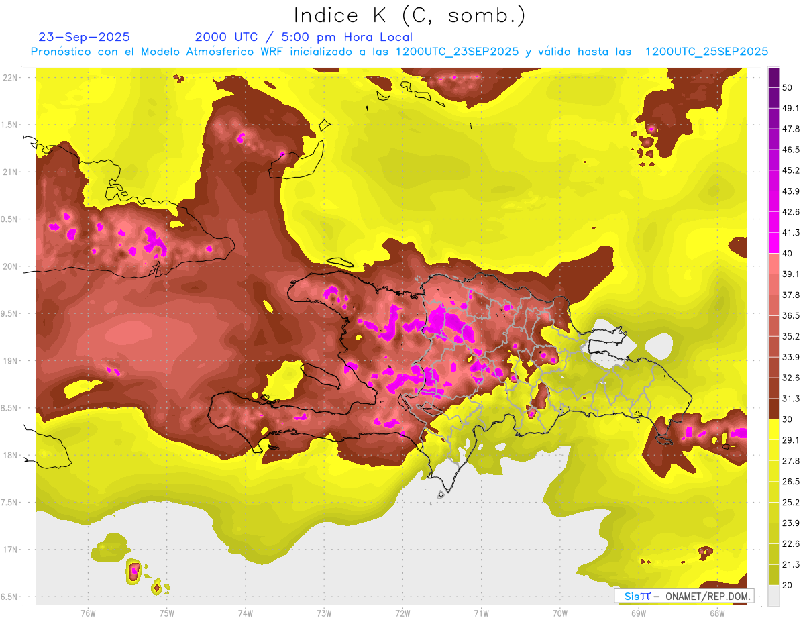Click the "23.9" colorbar label
This screenshot has width=805, height=622.
(x=790, y=523)
